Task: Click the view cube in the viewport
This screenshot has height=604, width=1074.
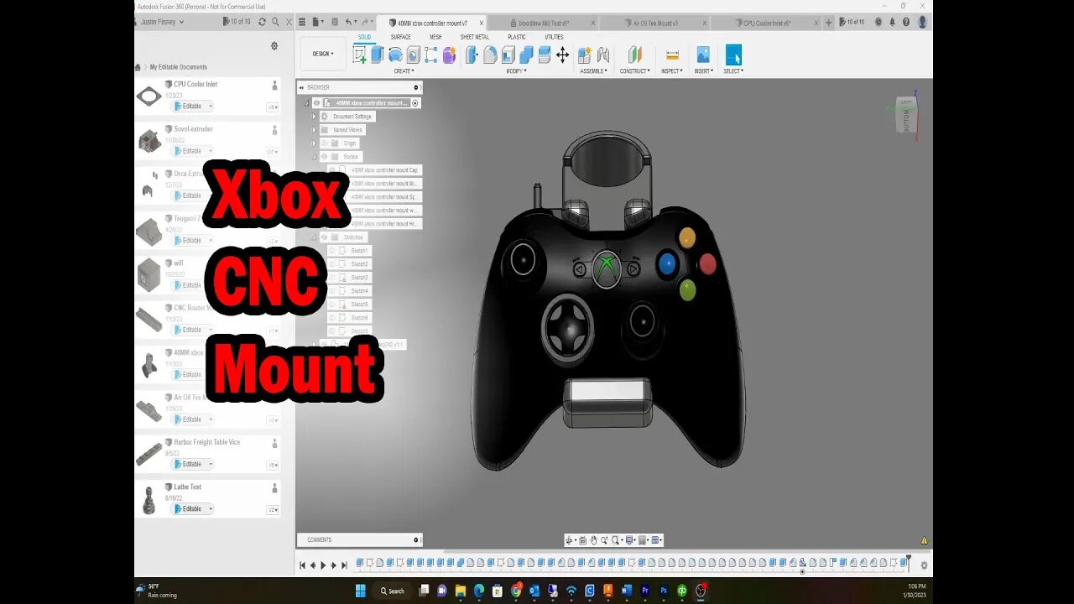Action: [x=906, y=115]
